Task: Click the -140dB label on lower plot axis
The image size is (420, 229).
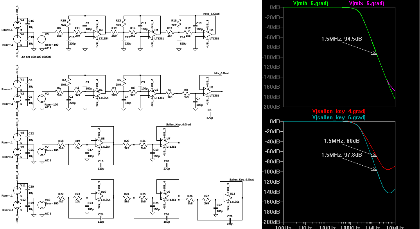Action: coord(271,192)
